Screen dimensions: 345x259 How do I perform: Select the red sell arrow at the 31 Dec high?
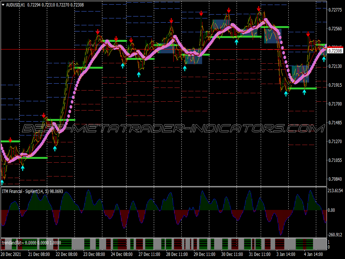point(259,9)
